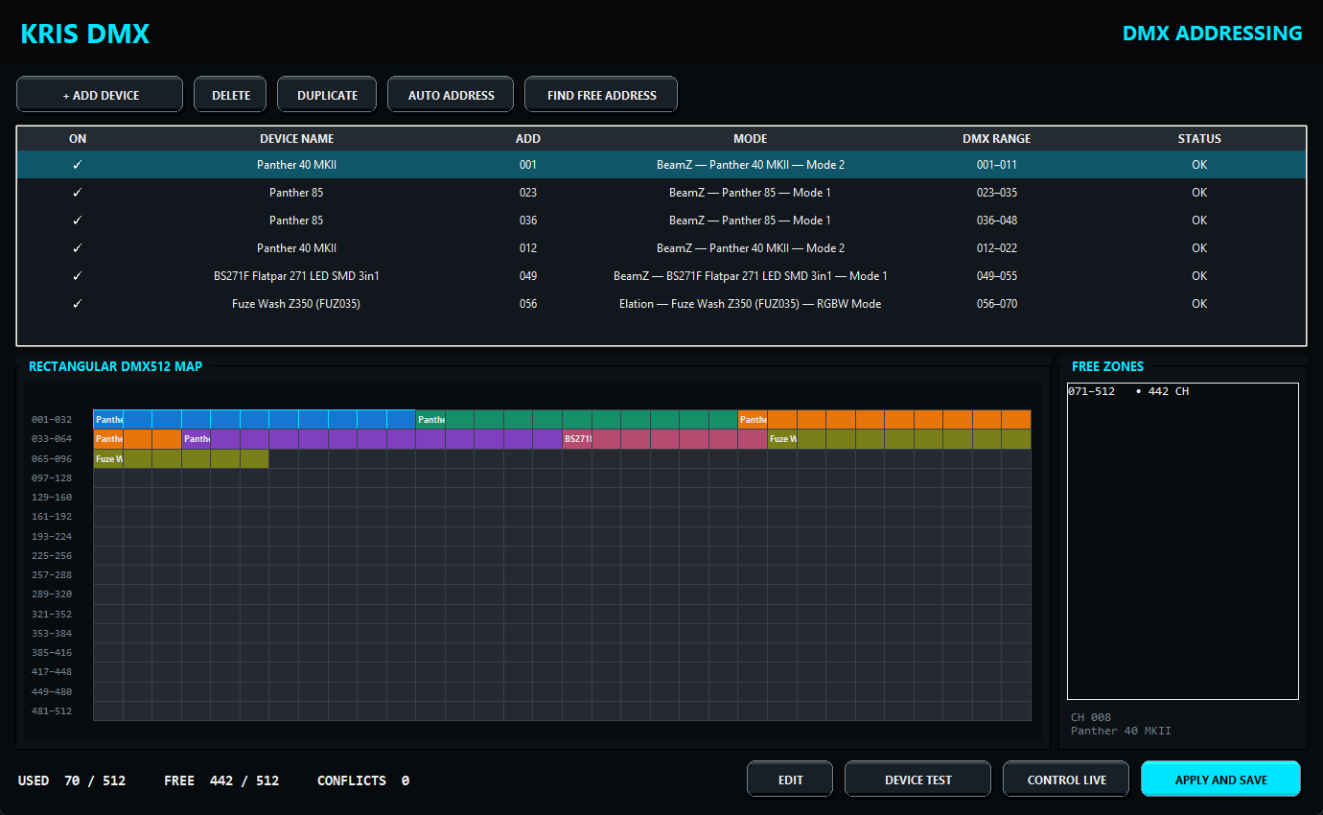Click the FREE 442 / 512 counter

221,780
